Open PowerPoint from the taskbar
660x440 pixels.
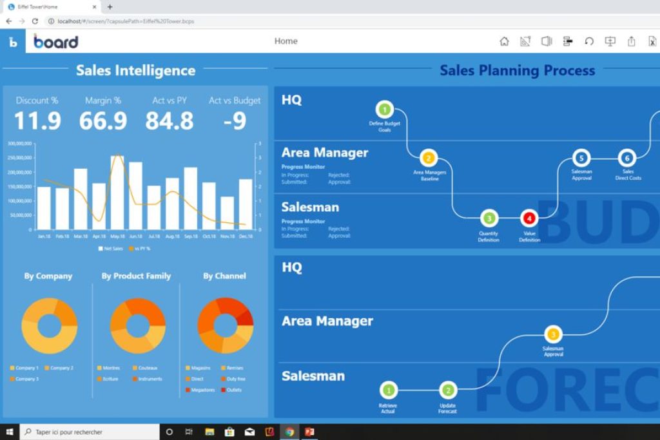pyautogui.click(x=310, y=432)
